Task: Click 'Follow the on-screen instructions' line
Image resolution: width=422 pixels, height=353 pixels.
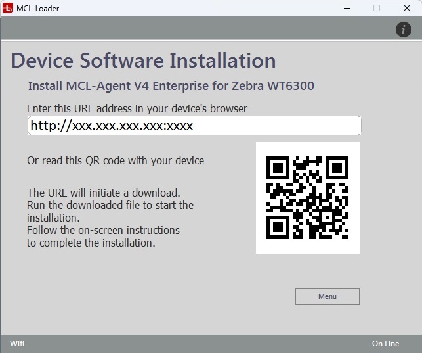Action: pyautogui.click(x=103, y=230)
